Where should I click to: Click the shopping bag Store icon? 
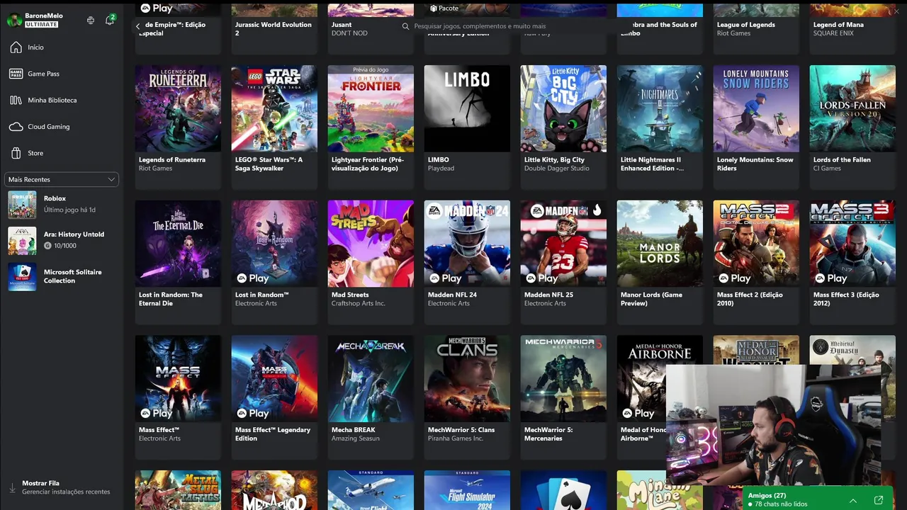point(16,153)
